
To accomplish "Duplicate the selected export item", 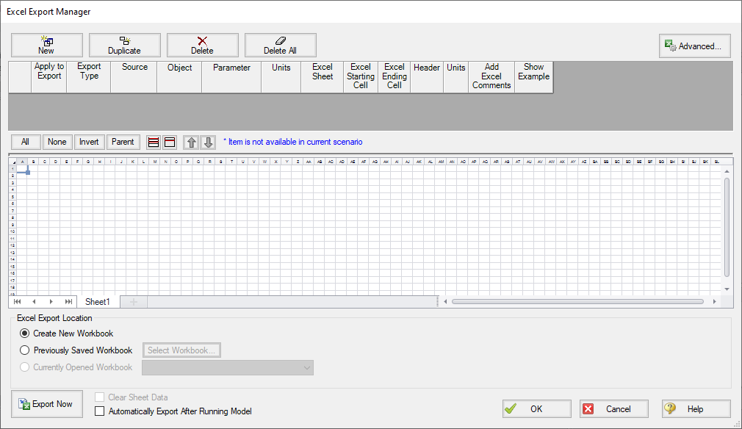I will click(124, 45).
